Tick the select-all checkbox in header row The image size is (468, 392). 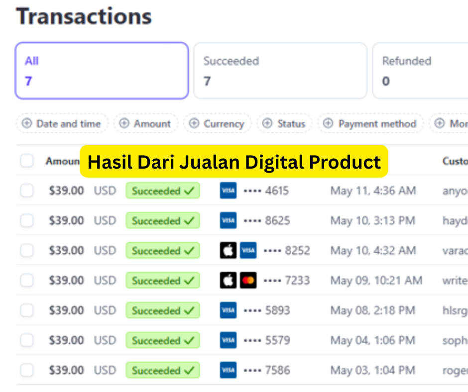pos(27,161)
